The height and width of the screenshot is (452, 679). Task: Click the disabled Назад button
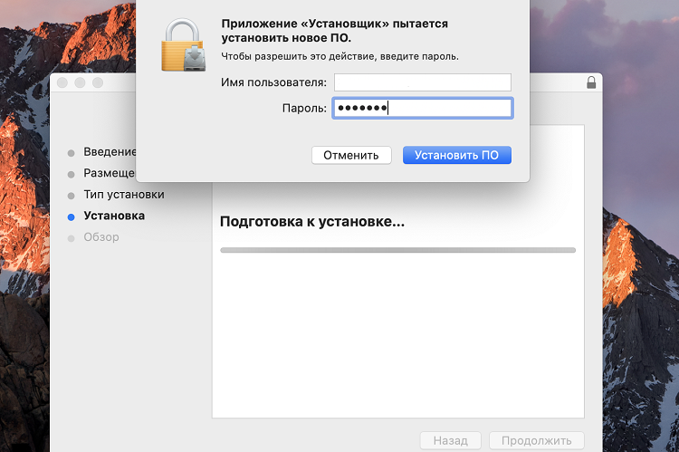click(x=450, y=441)
